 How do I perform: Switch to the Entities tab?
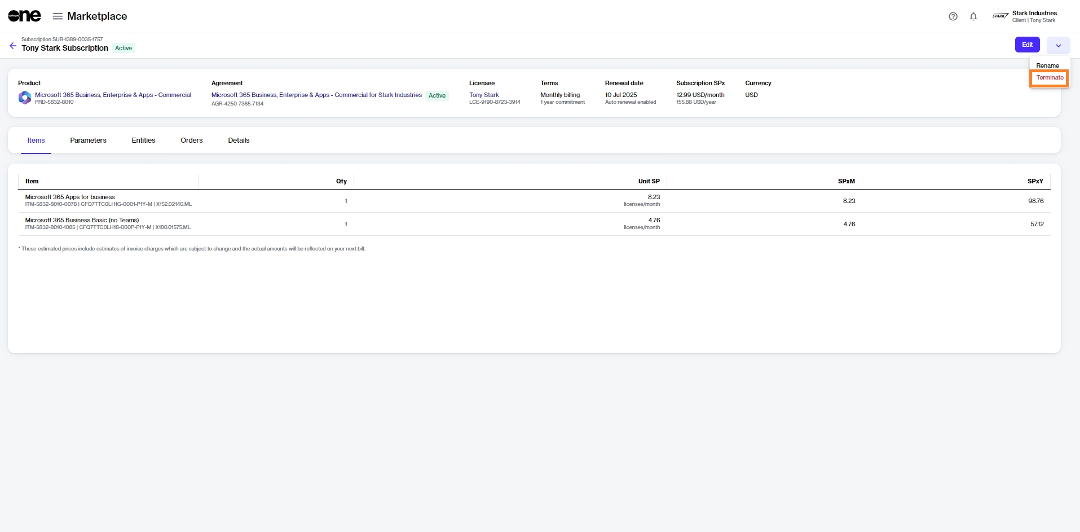point(143,140)
